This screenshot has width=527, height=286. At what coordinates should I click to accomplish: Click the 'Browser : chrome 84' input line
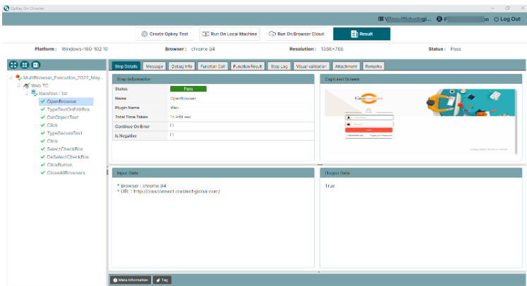[142, 186]
